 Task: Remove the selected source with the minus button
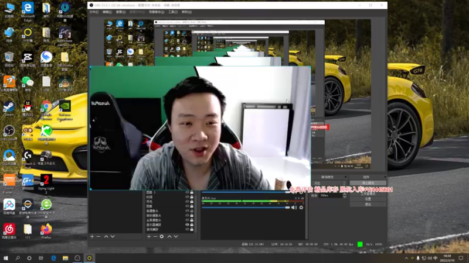point(155,237)
